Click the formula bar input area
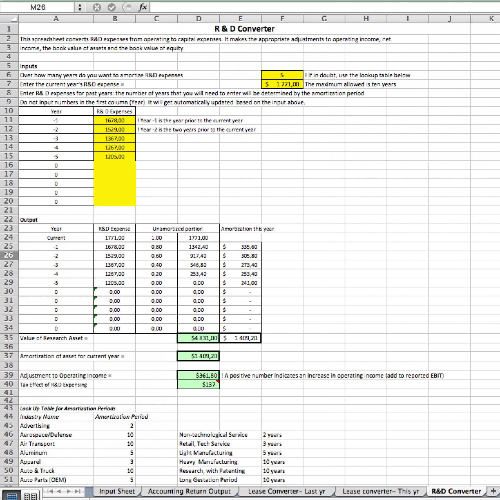The image size is (500, 500). pyautogui.click(x=324, y=7)
